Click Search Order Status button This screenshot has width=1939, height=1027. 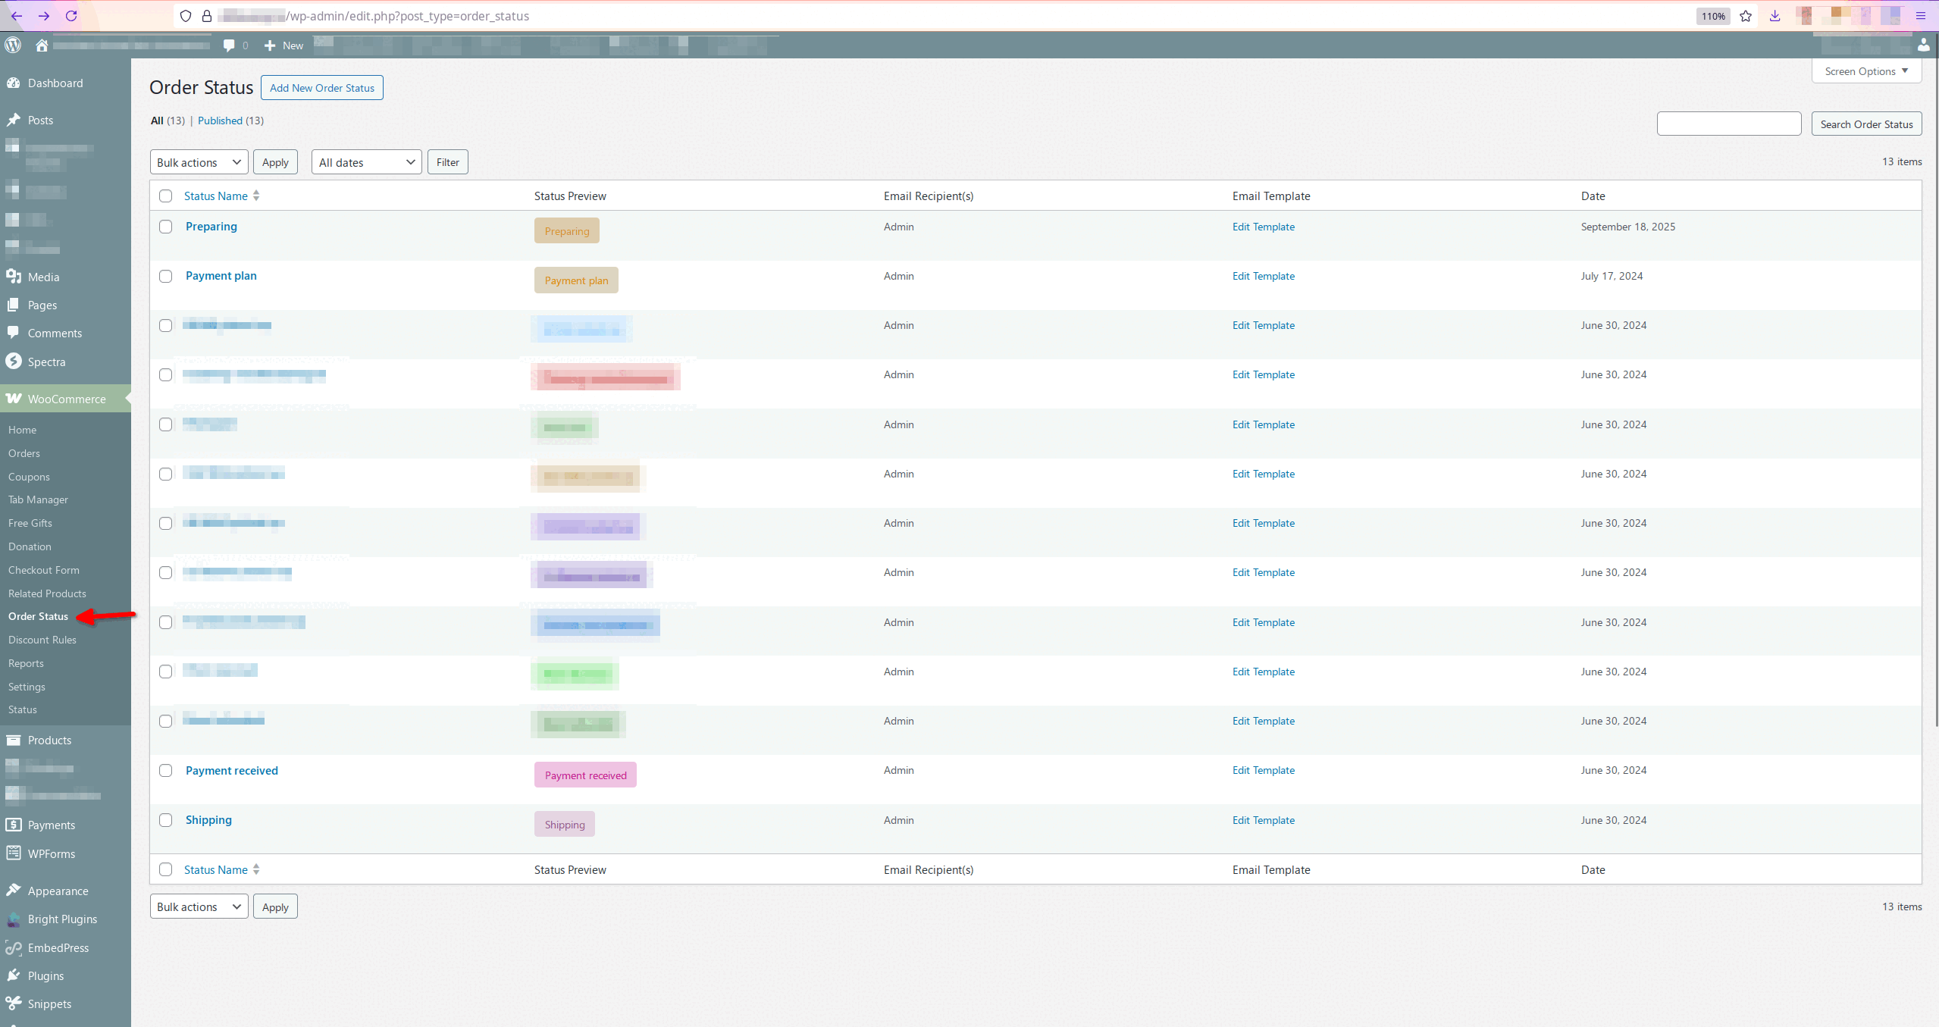pos(1867,124)
